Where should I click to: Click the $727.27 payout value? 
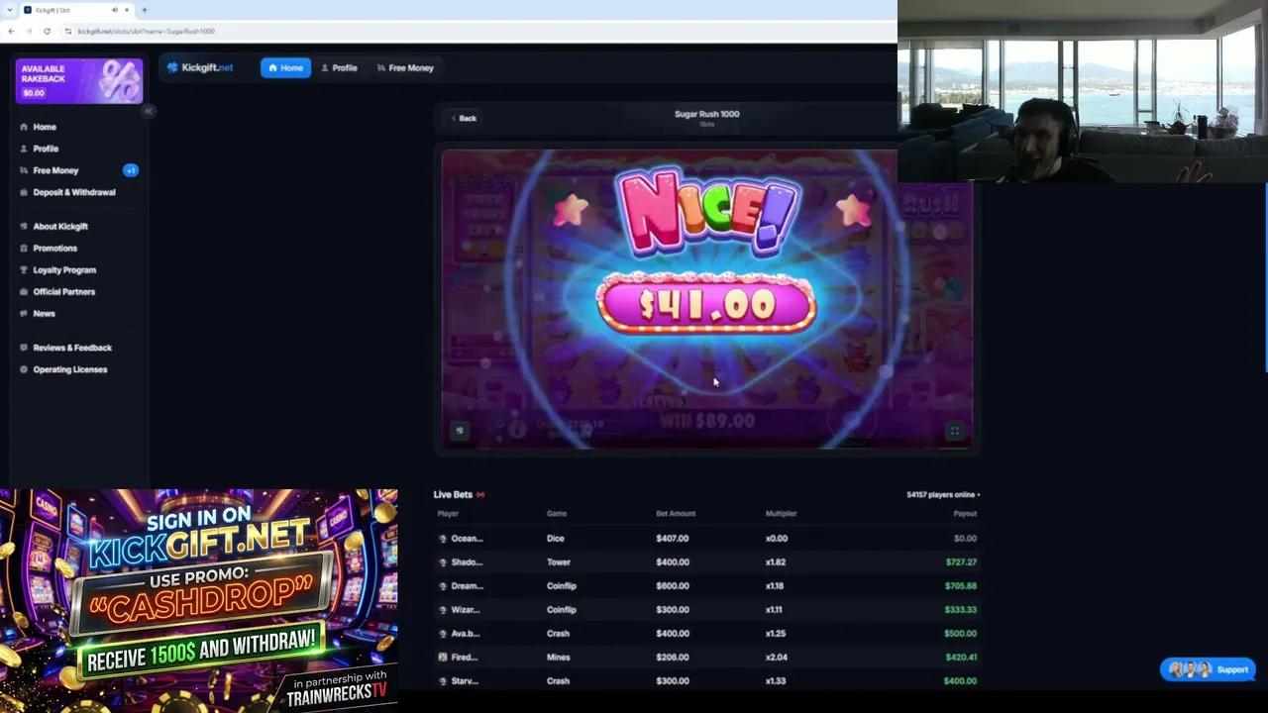pos(961,562)
